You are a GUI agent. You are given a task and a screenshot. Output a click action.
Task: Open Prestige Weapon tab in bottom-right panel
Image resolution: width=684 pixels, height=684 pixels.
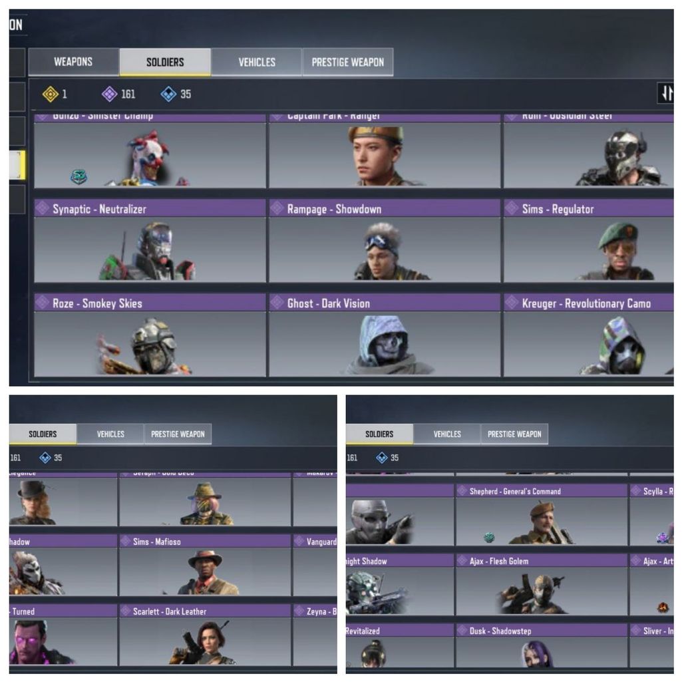[x=514, y=434]
